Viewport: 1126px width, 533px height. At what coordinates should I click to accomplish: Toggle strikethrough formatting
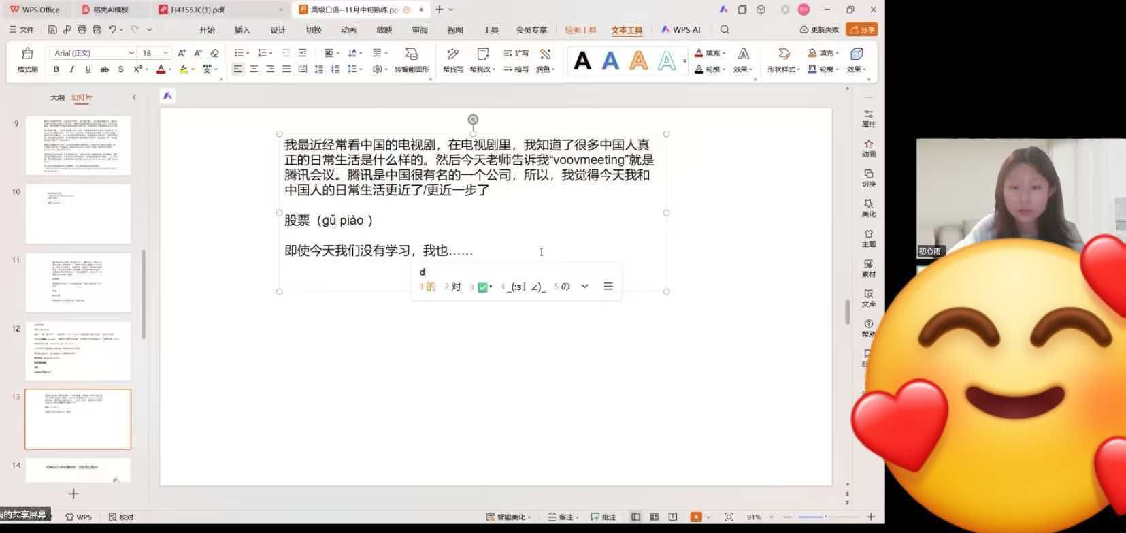pos(104,69)
